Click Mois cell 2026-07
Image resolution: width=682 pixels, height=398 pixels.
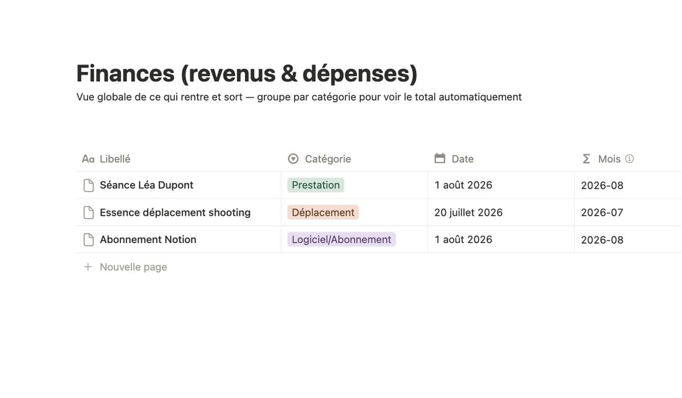628,212
